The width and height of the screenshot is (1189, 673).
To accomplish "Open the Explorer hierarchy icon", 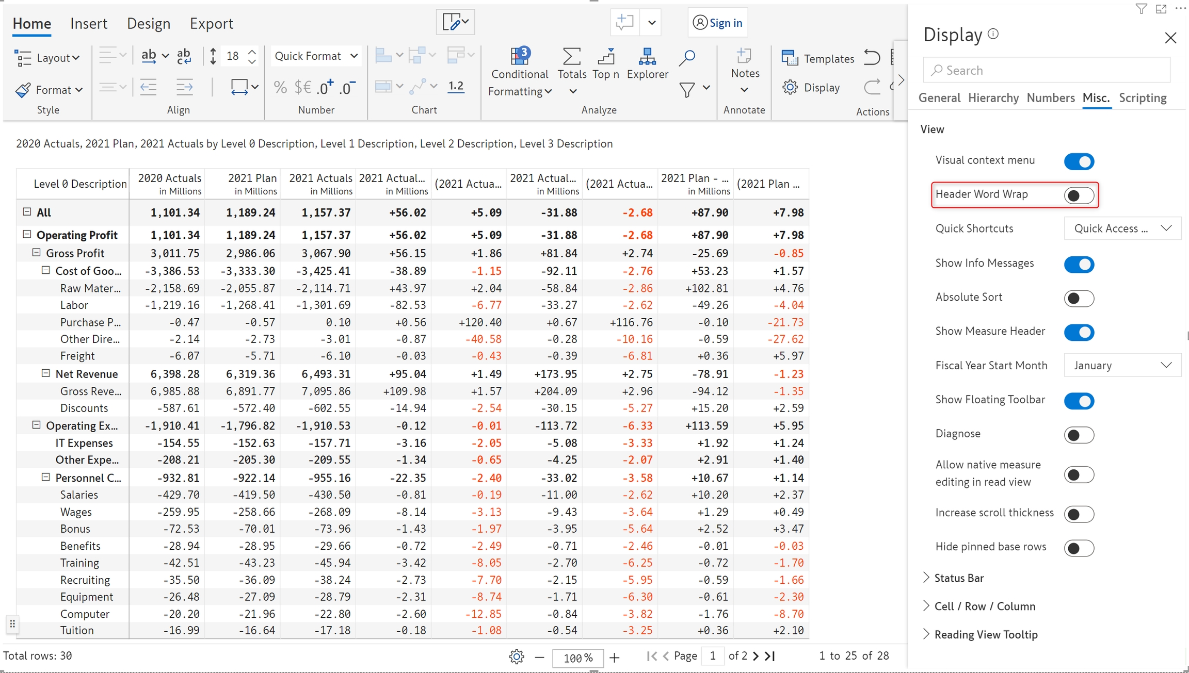I will tap(647, 57).
